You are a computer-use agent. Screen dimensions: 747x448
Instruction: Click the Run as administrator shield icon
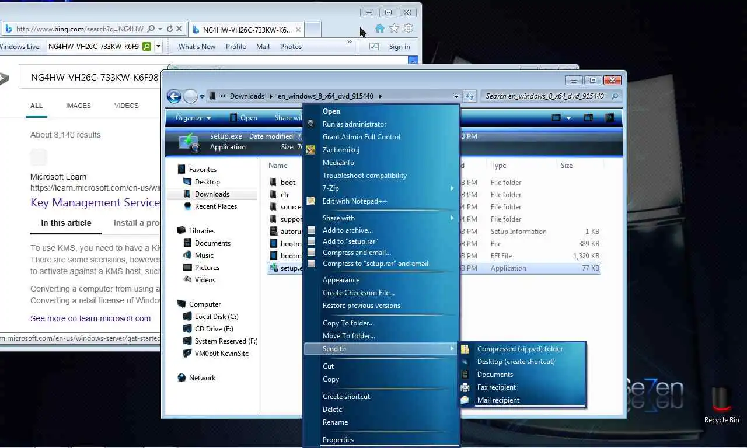[x=311, y=124]
